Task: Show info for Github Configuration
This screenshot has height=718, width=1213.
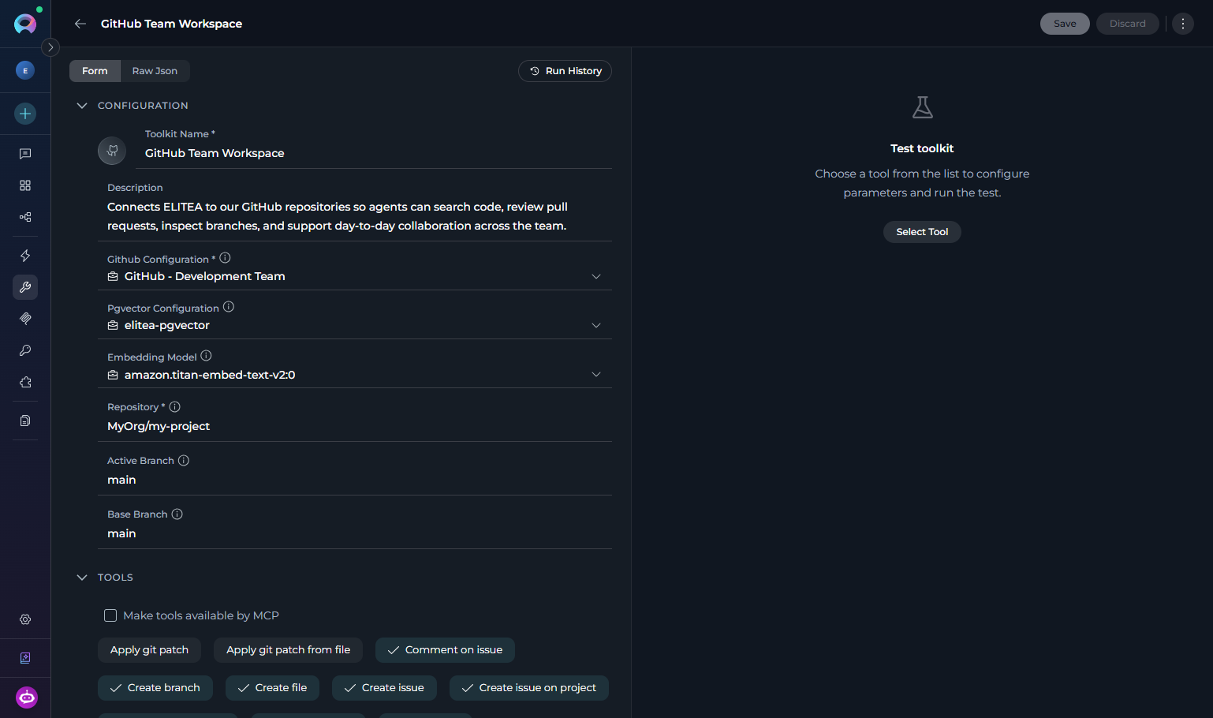Action: click(225, 258)
